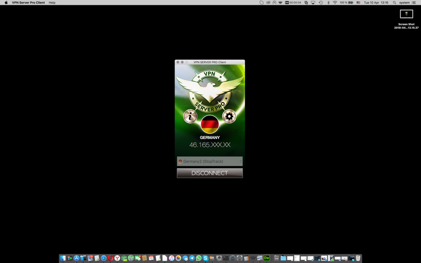Viewport: 421px width, 263px height.
Task: Click the Time Machine menu bar icon
Action: pos(320,3)
